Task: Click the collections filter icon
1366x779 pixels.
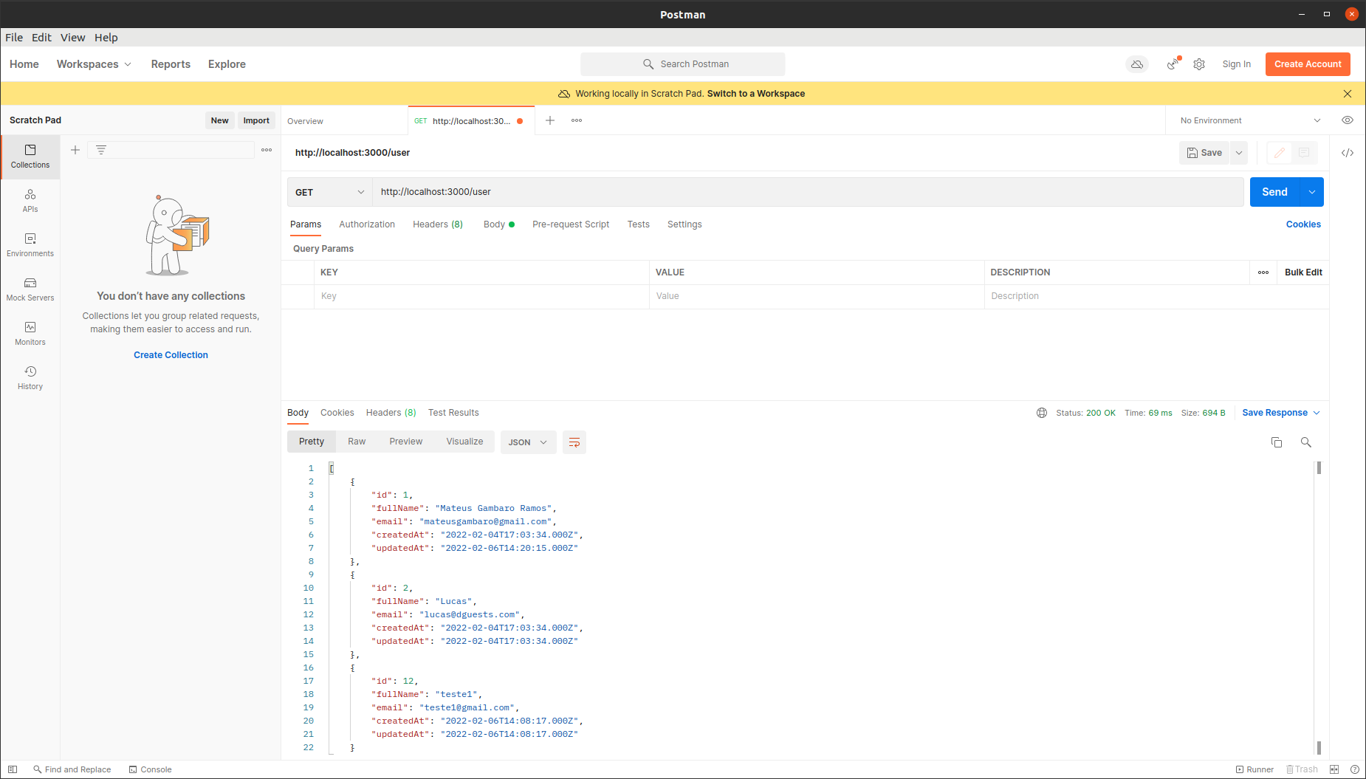Action: (x=101, y=150)
